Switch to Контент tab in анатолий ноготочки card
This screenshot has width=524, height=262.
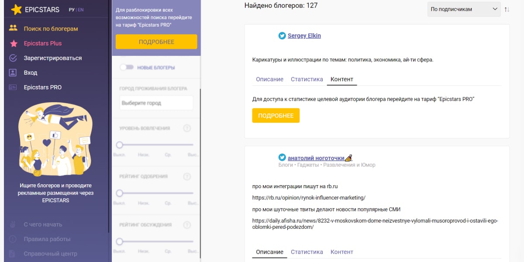(342, 252)
